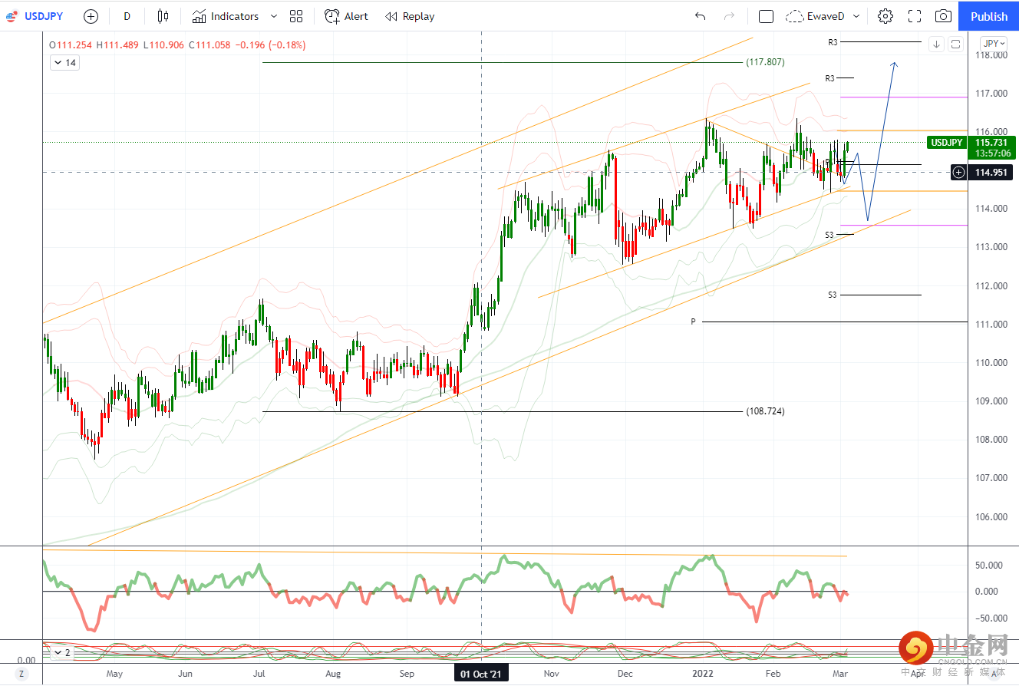
Task: Toggle auto scale A button
Action: pyautogui.click(x=994, y=673)
